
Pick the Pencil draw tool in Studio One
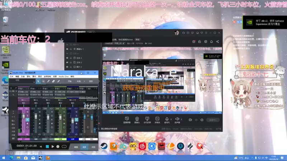click(48, 81)
